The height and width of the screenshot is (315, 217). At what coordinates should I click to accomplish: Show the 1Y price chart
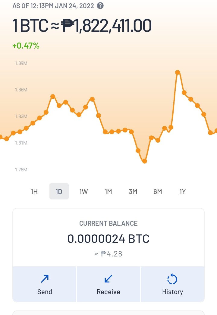click(182, 192)
